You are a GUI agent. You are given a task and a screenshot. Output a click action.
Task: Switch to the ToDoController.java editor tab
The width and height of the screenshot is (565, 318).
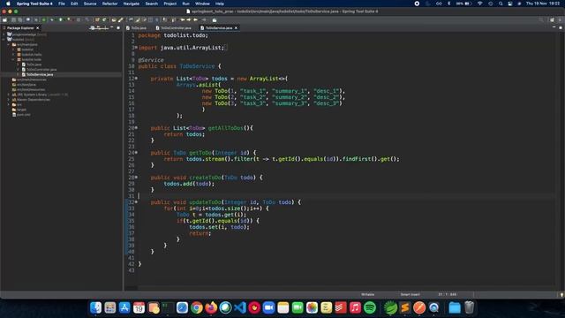173,27
